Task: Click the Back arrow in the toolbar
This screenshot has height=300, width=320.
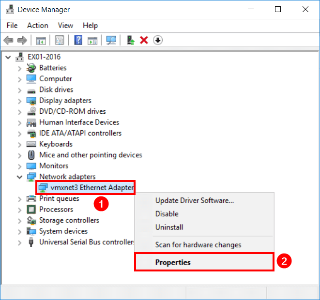Action: point(8,40)
